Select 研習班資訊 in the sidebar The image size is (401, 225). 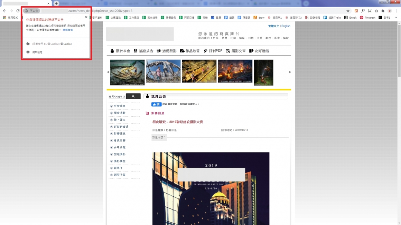click(x=121, y=127)
